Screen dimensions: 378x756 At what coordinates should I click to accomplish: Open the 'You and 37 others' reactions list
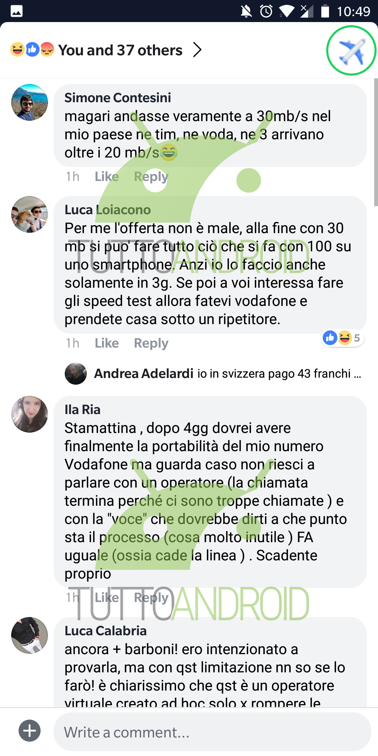[120, 50]
